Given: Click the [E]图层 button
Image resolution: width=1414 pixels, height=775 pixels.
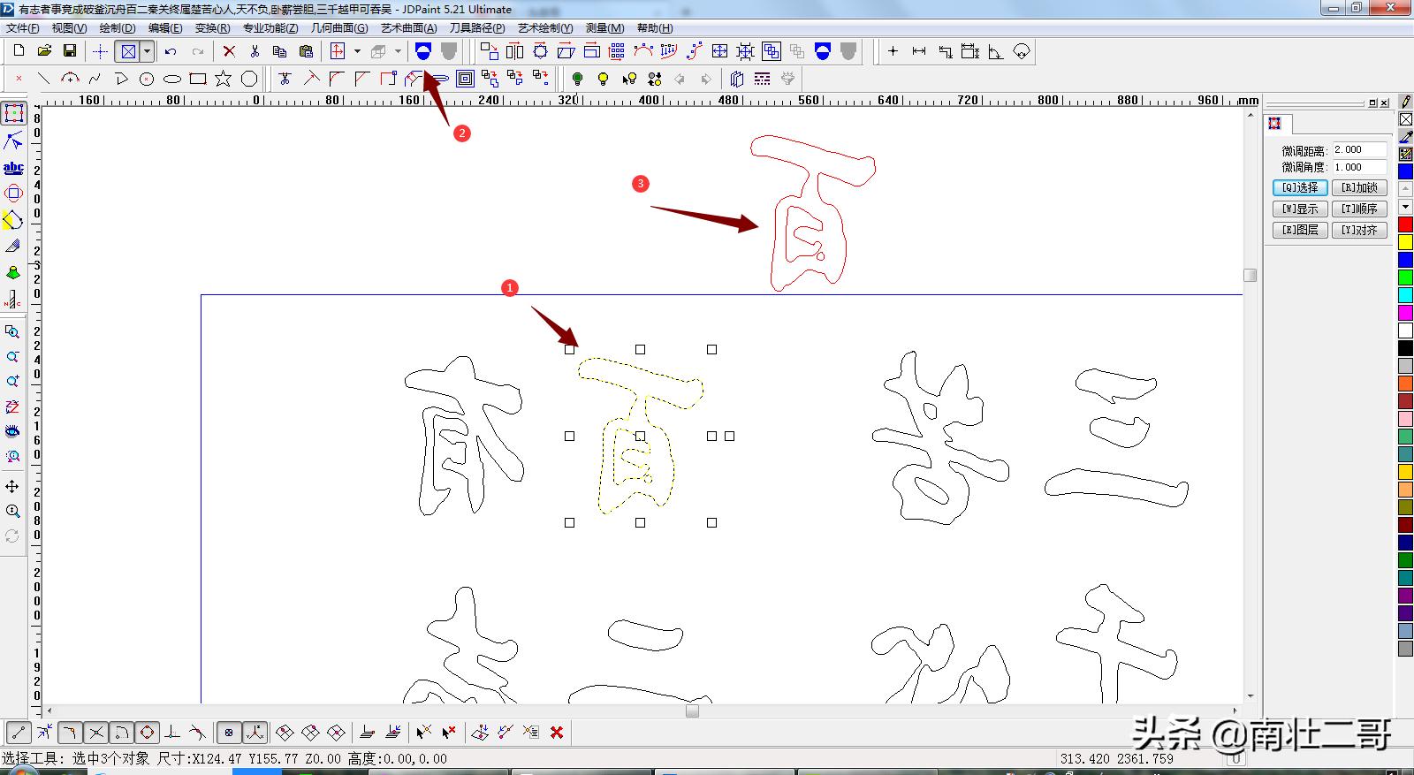Looking at the screenshot, I should [x=1300, y=230].
